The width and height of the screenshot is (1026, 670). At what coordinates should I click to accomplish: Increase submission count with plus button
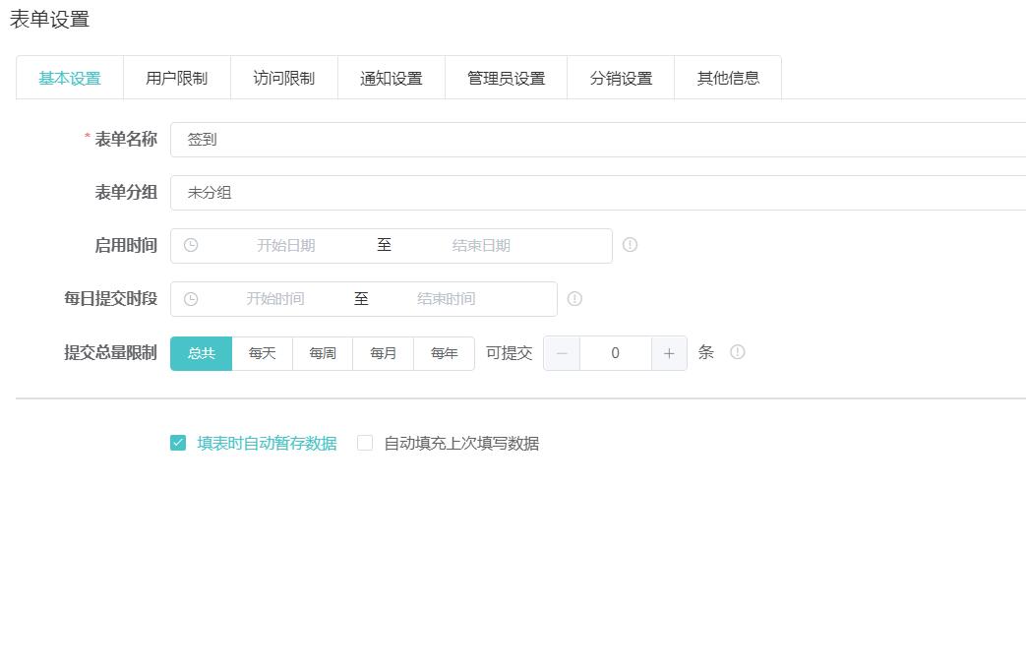669,353
